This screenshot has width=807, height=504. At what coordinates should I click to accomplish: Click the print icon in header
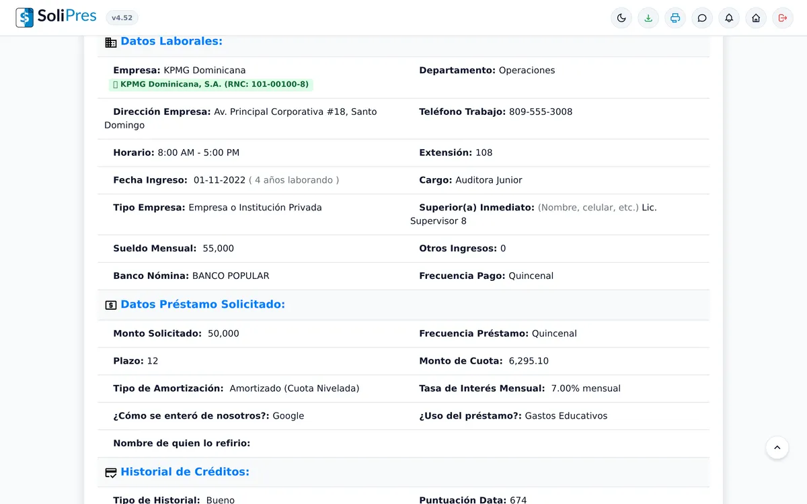click(675, 18)
